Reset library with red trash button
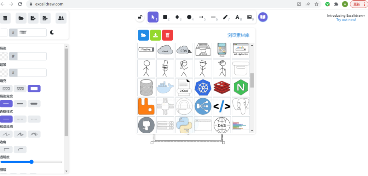The width and height of the screenshot is (368, 176). pos(168,35)
